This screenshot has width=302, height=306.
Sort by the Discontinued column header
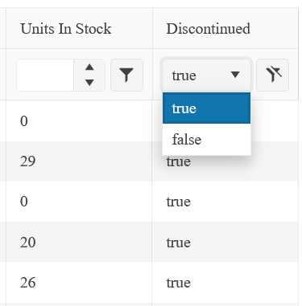pyautogui.click(x=208, y=29)
